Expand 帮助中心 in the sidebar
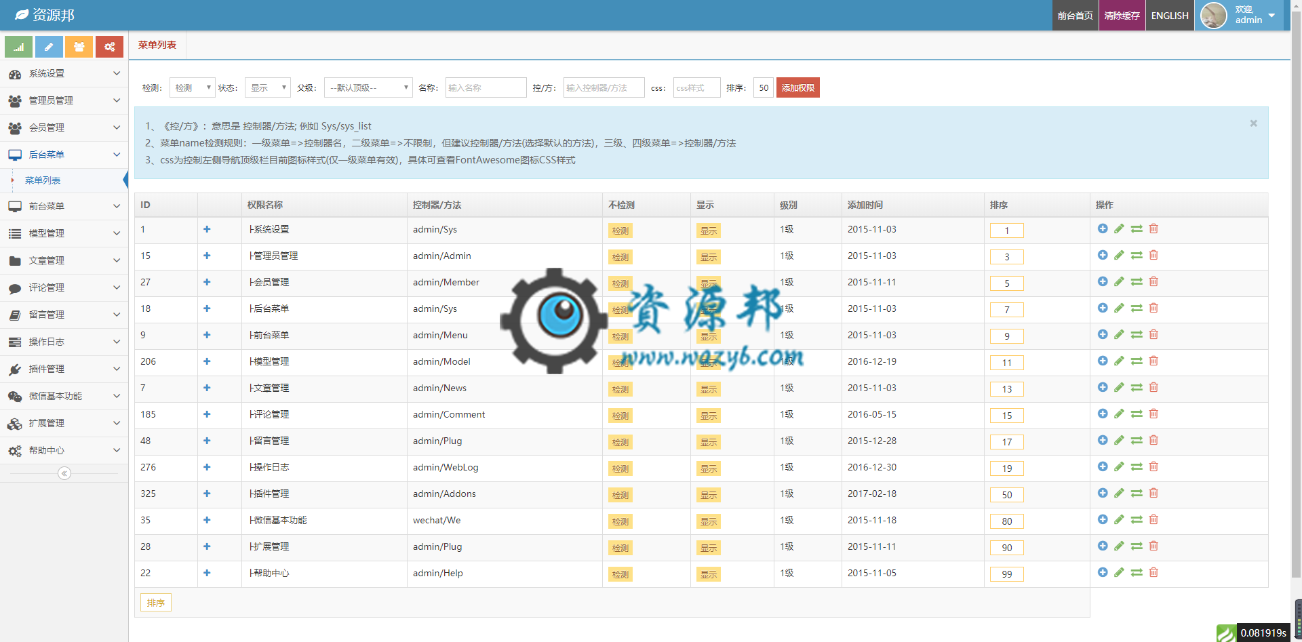Viewport: 1302px width, 642px height. pyautogui.click(x=64, y=450)
